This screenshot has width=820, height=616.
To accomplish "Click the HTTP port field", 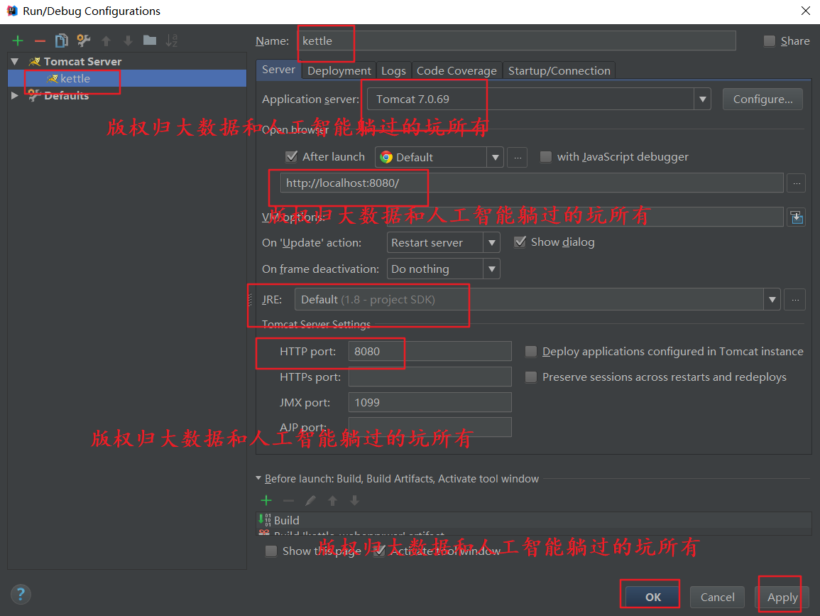I will point(430,351).
